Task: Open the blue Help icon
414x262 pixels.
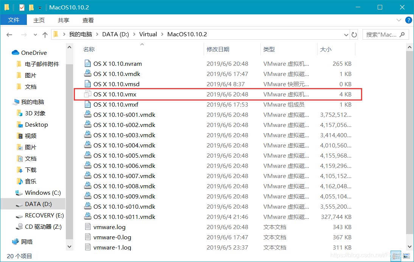Action: coord(408,20)
